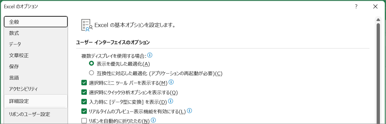This screenshot has width=386, height=124.
Task: Click info icon beside リボンを自動的に折りたたむ
Action: (154, 120)
